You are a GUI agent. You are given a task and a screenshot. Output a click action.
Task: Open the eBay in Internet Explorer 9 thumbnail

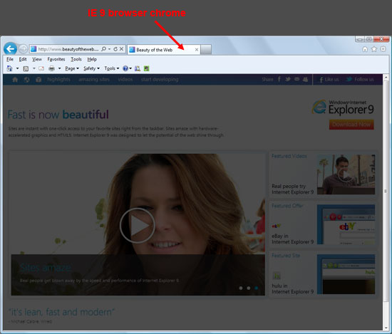(x=346, y=224)
